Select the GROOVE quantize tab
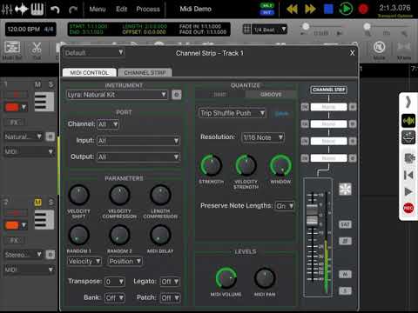This screenshot has width=418, height=313. (x=271, y=95)
